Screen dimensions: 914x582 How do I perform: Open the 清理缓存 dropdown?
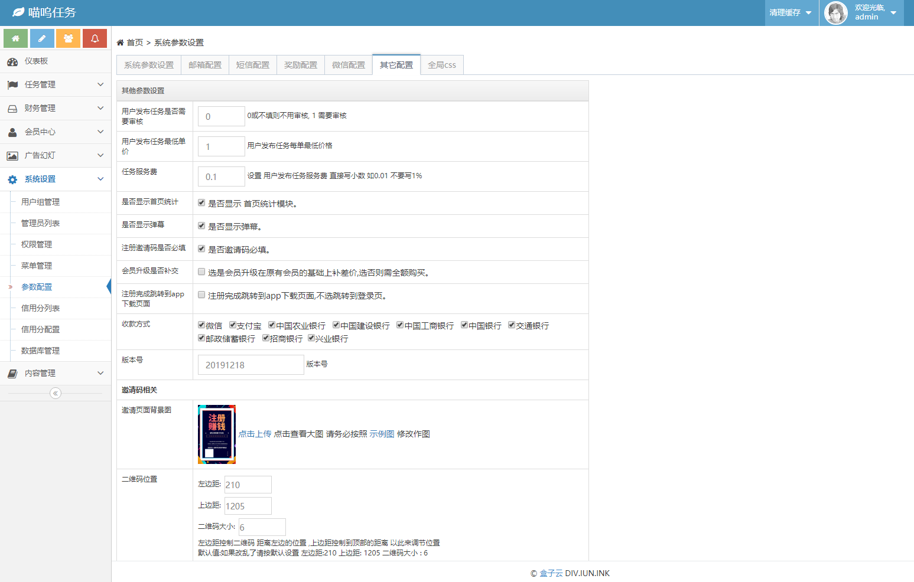pyautogui.click(x=791, y=13)
